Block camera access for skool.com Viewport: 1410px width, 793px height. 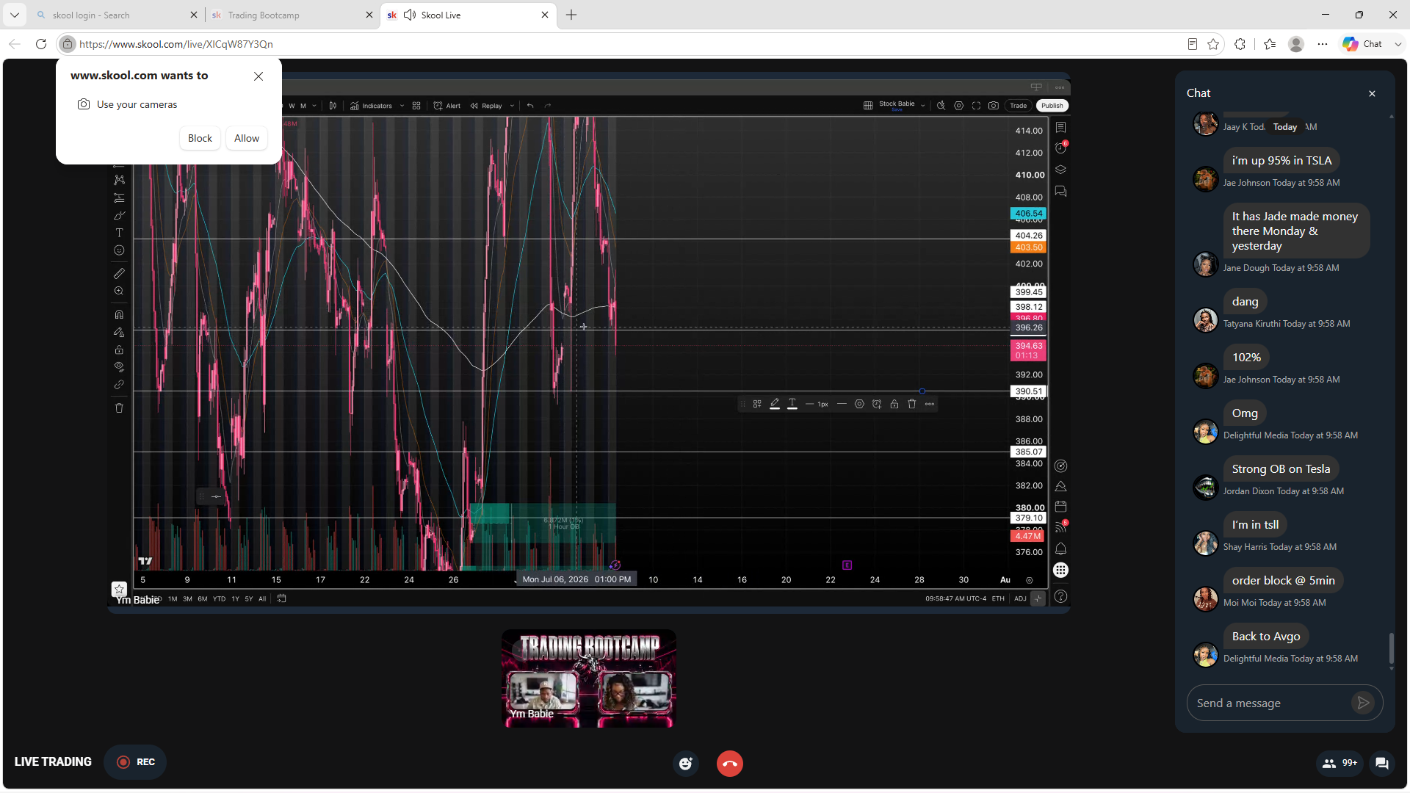click(x=200, y=138)
